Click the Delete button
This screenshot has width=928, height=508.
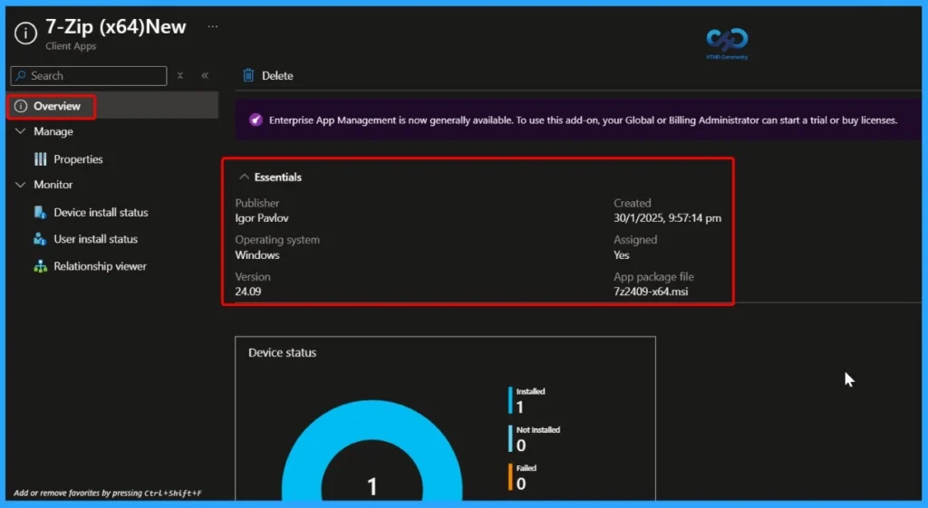pyautogui.click(x=268, y=76)
